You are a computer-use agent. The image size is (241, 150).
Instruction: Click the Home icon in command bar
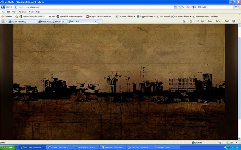(x=184, y=21)
